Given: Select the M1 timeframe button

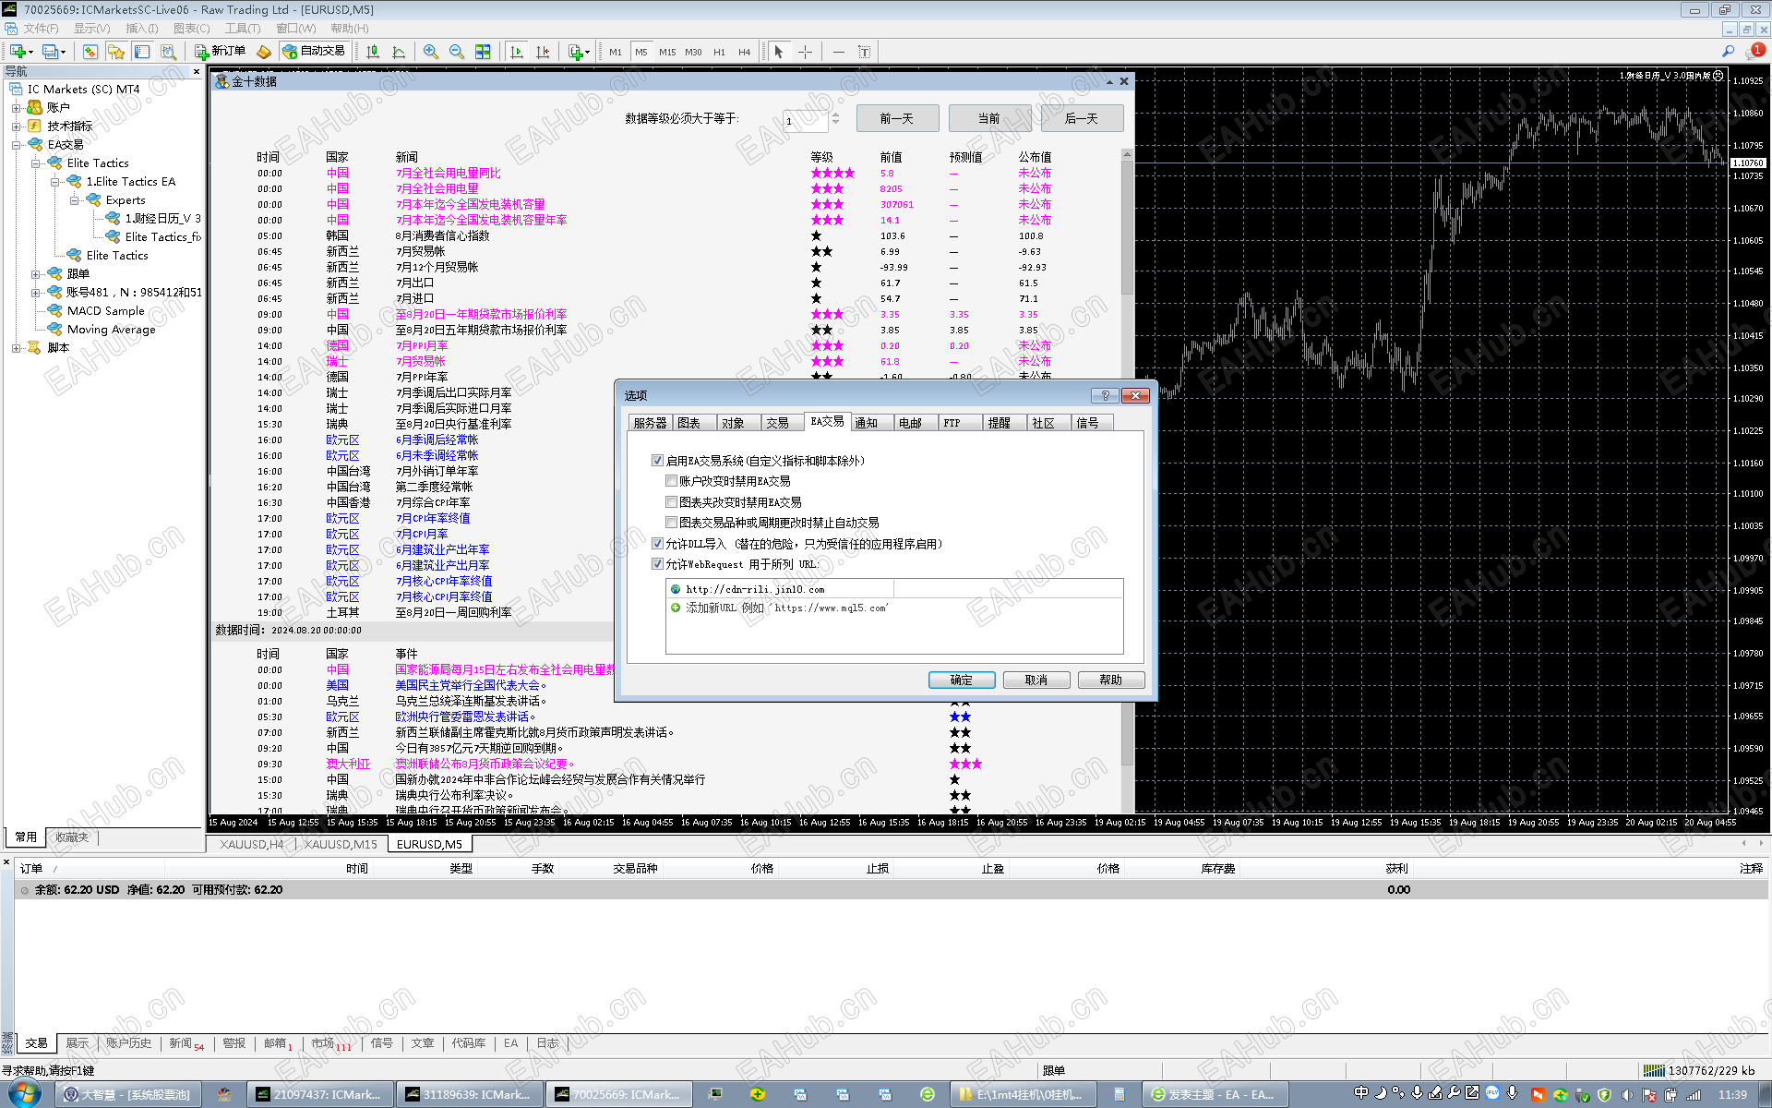Looking at the screenshot, I should point(616,52).
